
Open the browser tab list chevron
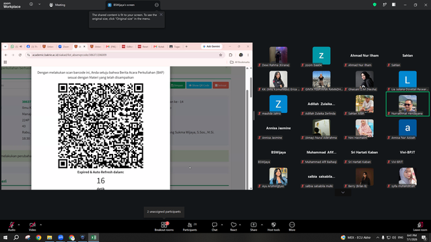(5, 46)
